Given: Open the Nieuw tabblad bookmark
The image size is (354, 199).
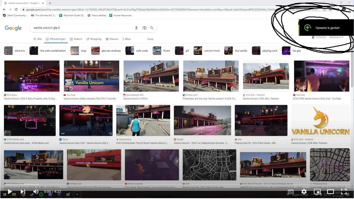Looking at the screenshot, I should pos(97,15).
